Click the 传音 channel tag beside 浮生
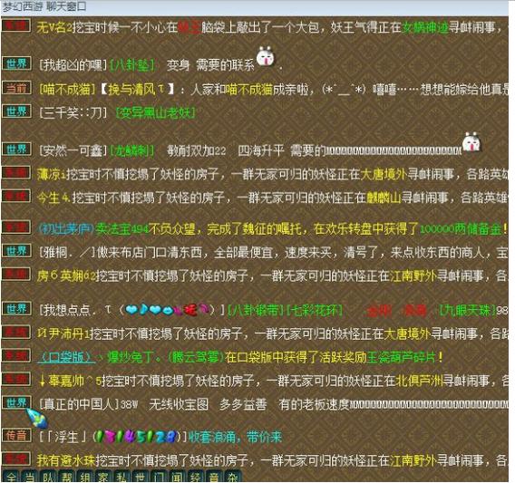The width and height of the screenshot is (515, 483). pos(16,435)
